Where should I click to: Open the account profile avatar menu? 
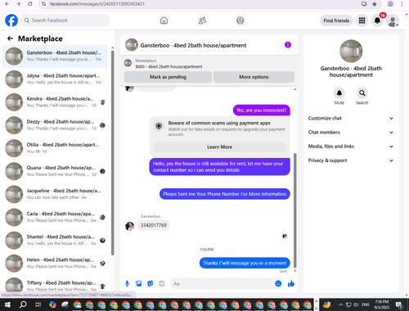[393, 21]
